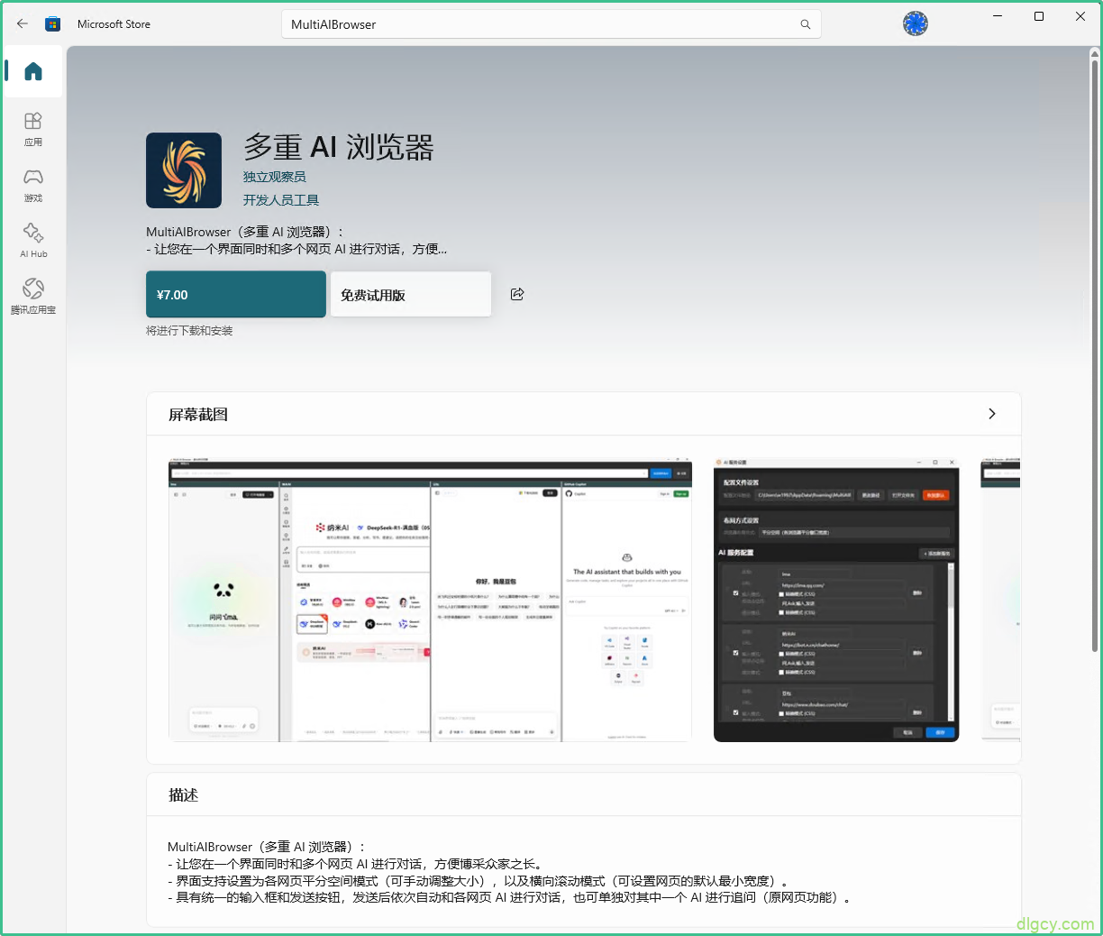Buy the app for ¥7.00
The width and height of the screenshot is (1103, 936).
(236, 295)
